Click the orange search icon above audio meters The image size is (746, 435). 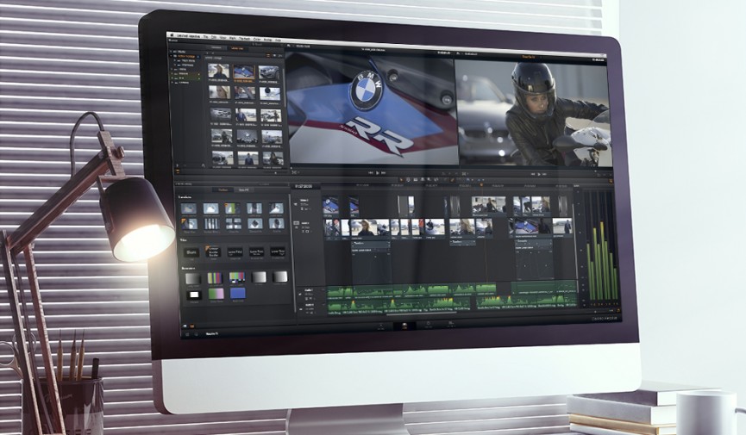point(611,181)
